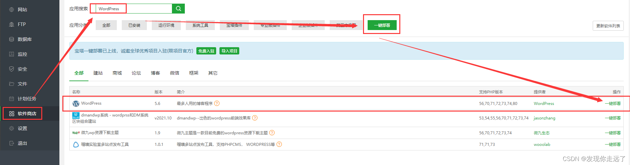Viewport: 630px width, 165px height.
Task: Click help icon beside 喔噢多站点发布工具 description
Action: tap(279, 144)
